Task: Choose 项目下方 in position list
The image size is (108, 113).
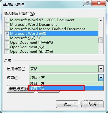Action: click(x=66, y=88)
